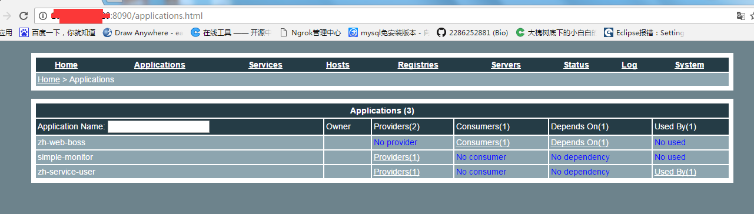The image size is (754, 214).
Task: Open the Log menu item
Action: click(629, 65)
